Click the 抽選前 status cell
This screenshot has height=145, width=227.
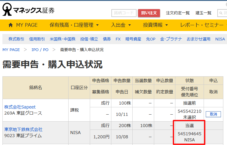[189, 103]
